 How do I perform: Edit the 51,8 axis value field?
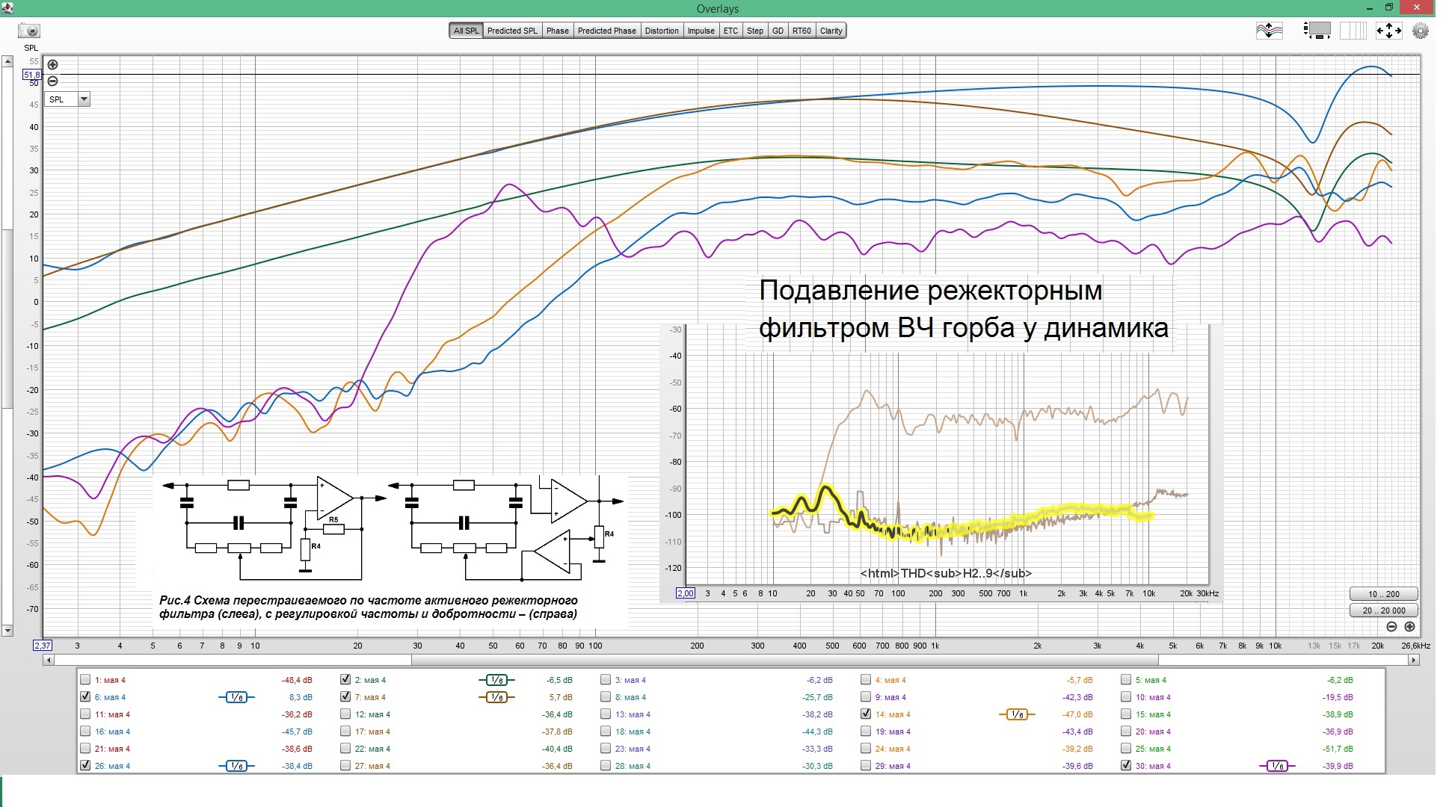[x=33, y=75]
